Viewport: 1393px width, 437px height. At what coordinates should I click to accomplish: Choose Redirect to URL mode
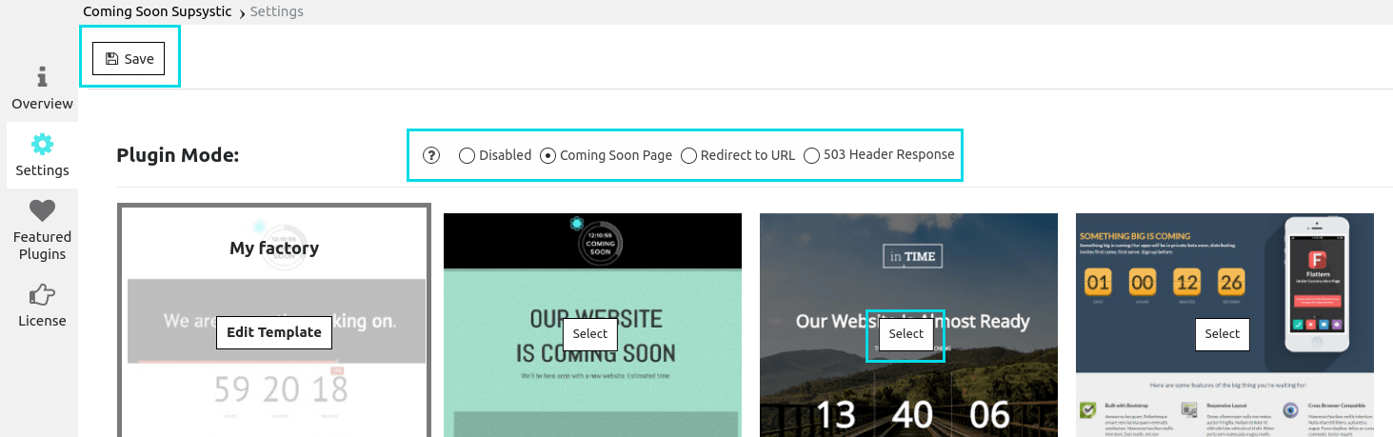[688, 155]
